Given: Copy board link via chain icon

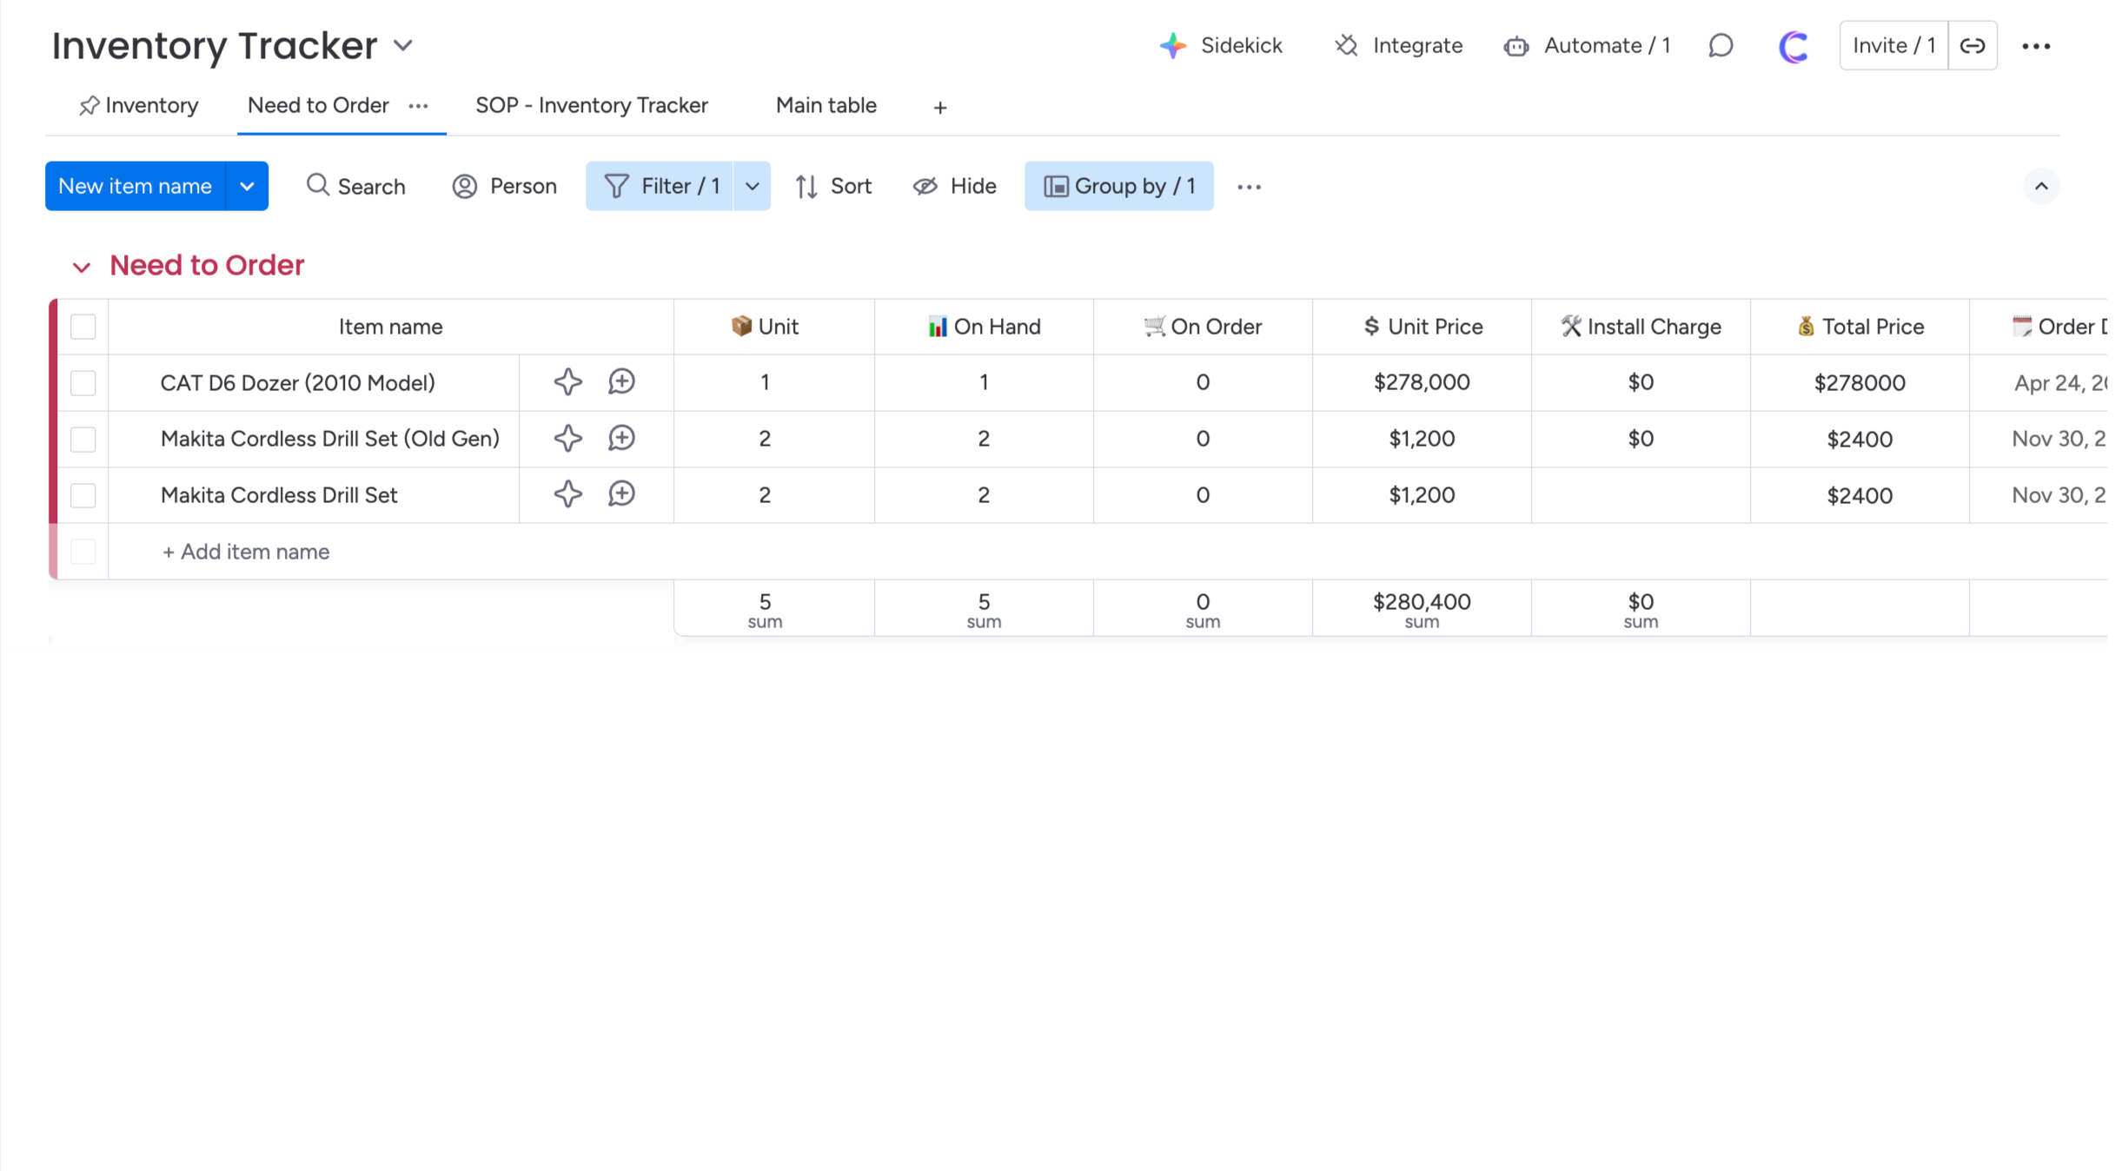Looking at the screenshot, I should (1973, 45).
